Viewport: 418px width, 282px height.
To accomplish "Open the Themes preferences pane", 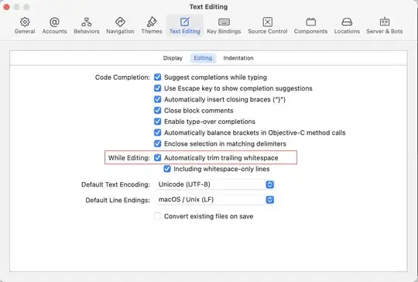I will (x=152, y=26).
